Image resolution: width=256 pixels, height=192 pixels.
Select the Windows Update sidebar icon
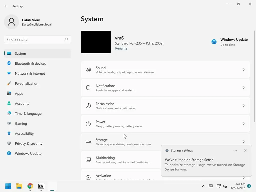(9, 153)
